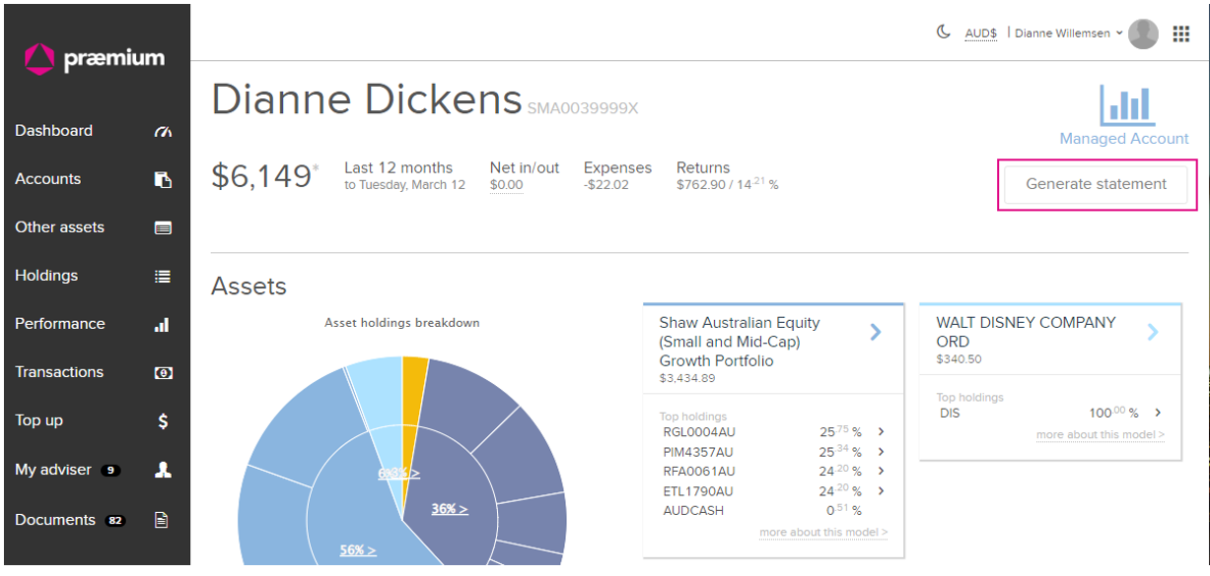
Task: Open the WALT DISNEY COMPANY ORD card arrow
Action: point(1154,332)
